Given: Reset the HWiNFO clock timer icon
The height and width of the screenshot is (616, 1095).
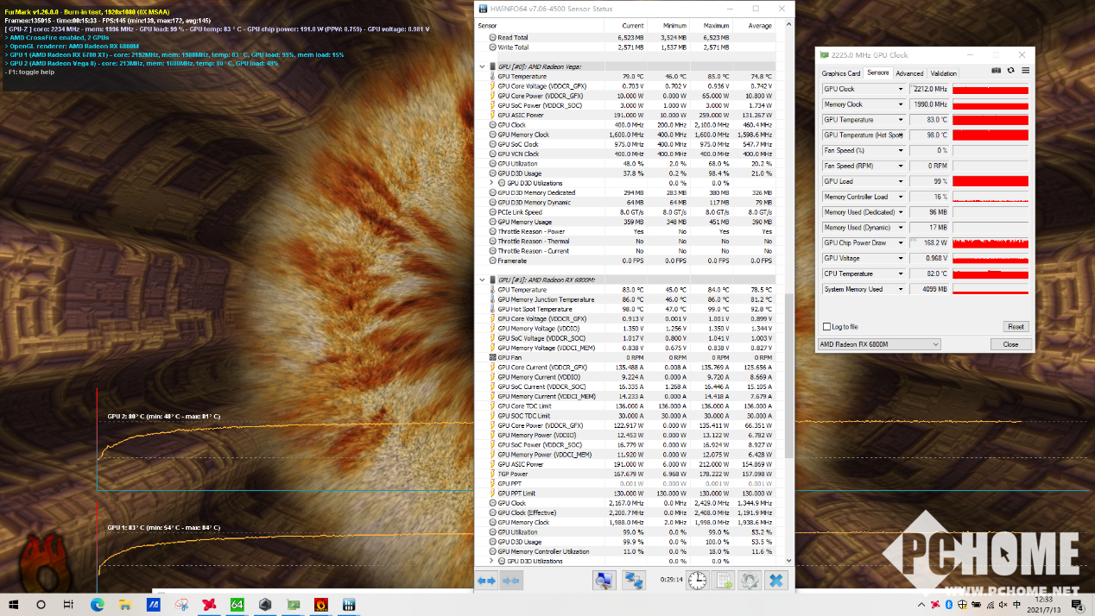Looking at the screenshot, I should [698, 581].
